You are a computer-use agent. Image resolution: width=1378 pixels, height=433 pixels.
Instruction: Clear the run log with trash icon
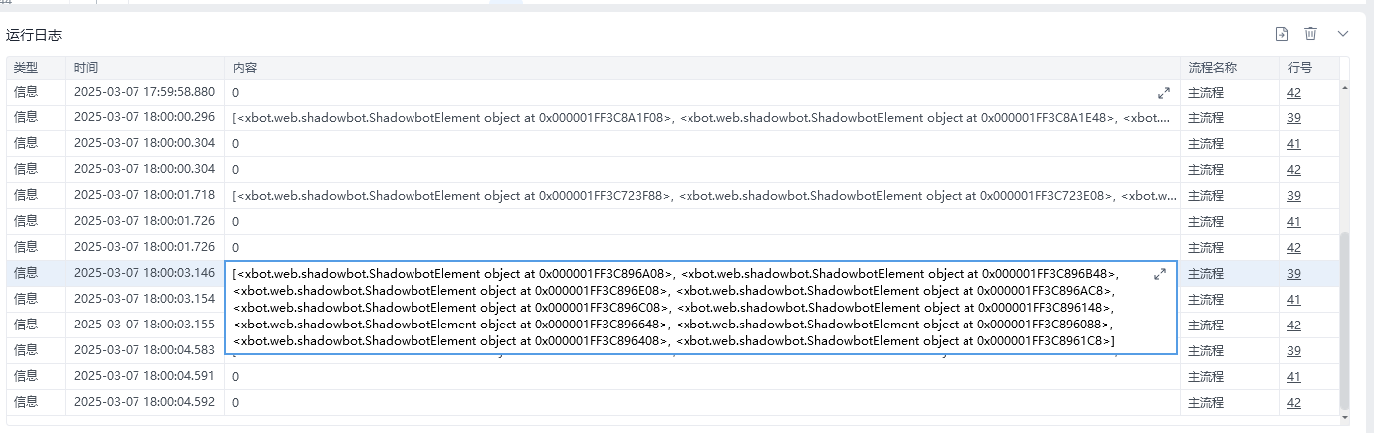tap(1310, 34)
